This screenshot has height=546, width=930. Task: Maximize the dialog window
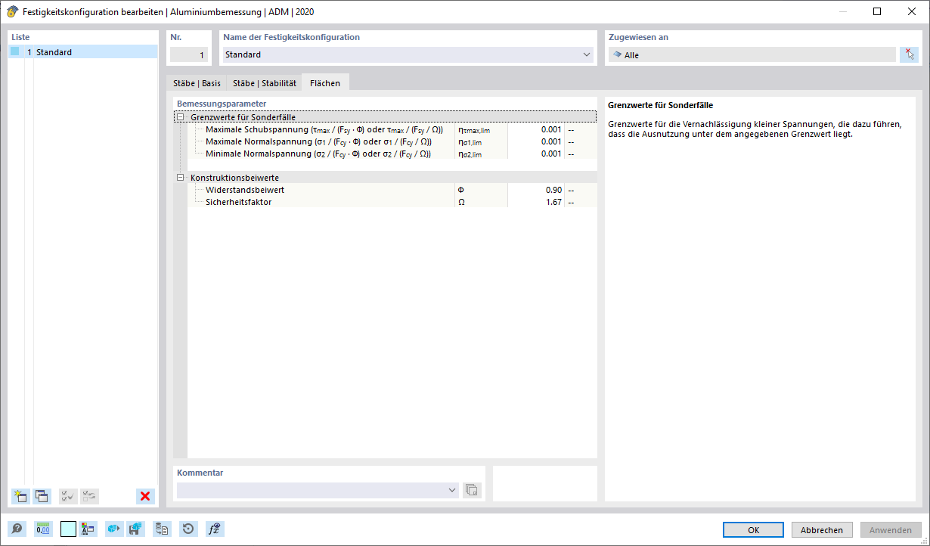pos(877,11)
